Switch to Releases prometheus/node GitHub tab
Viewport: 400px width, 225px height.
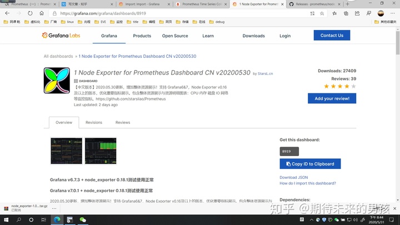314,4
